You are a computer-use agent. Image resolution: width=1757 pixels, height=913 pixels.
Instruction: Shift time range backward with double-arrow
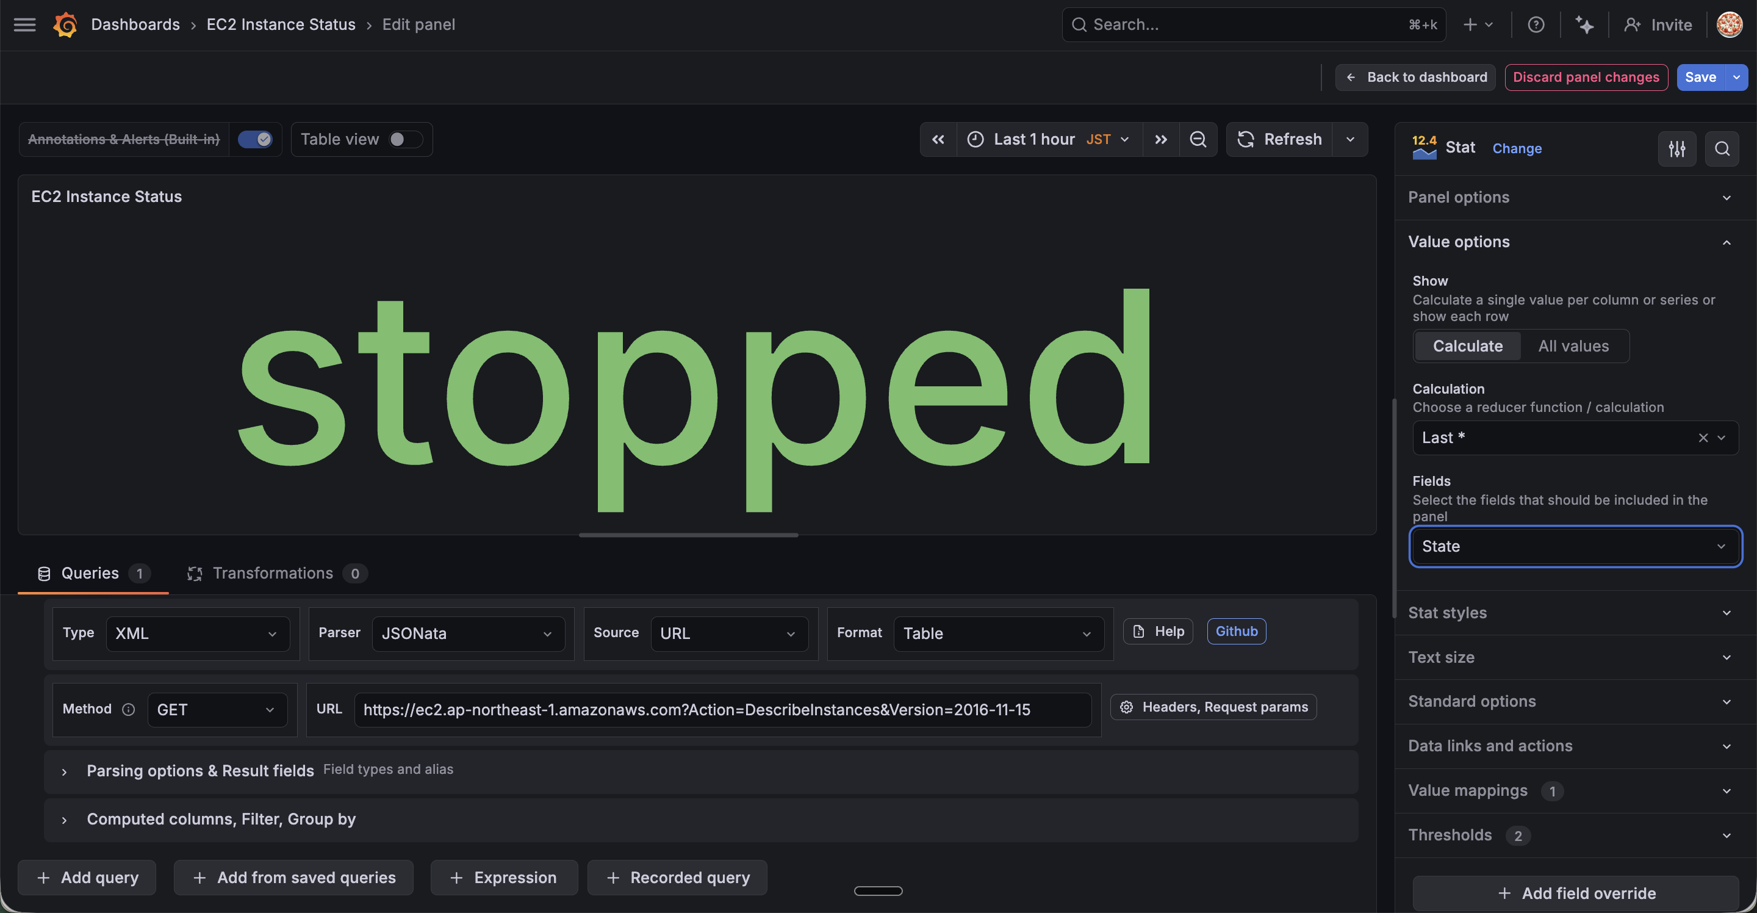[938, 139]
